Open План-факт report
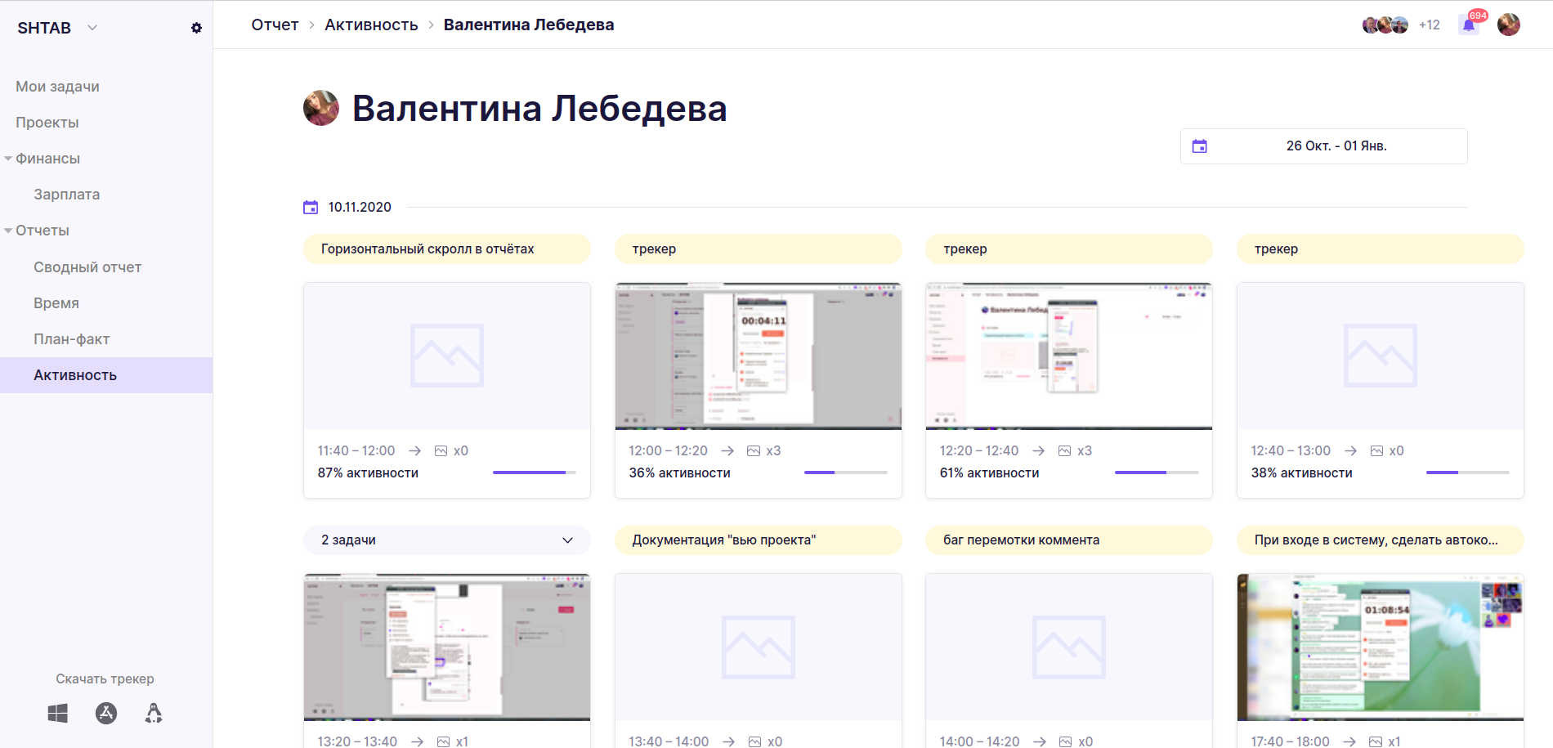Viewport: 1553px width, 748px height. click(x=71, y=339)
